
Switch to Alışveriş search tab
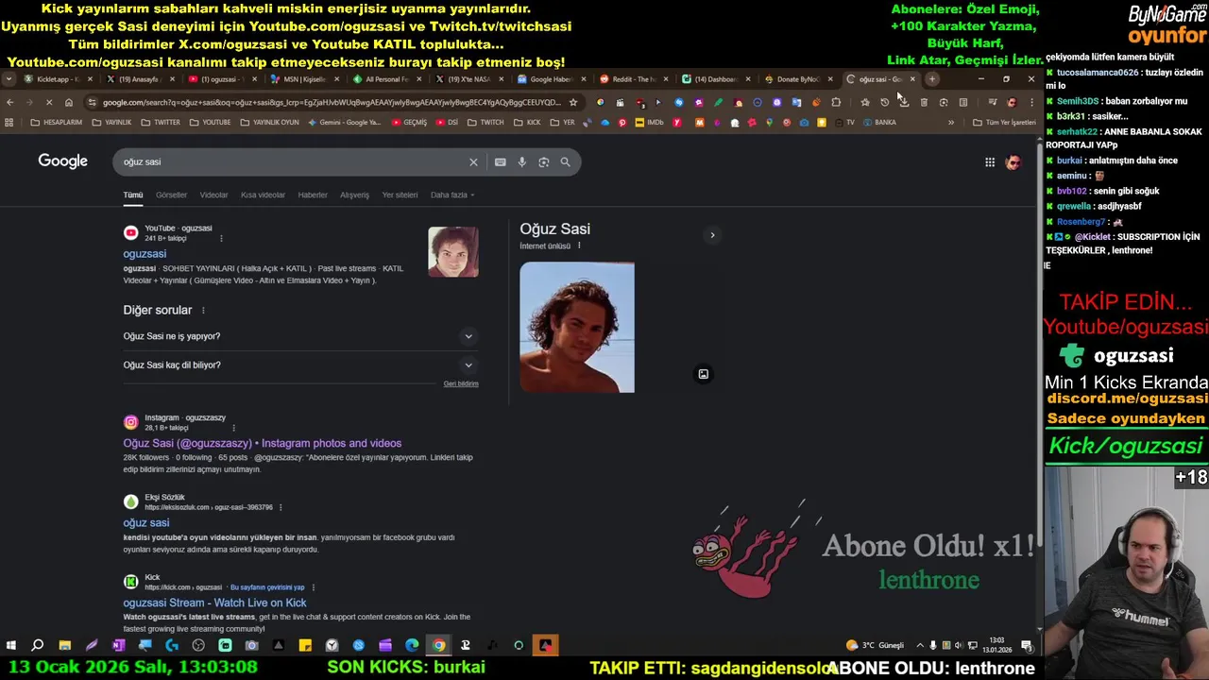tap(354, 195)
